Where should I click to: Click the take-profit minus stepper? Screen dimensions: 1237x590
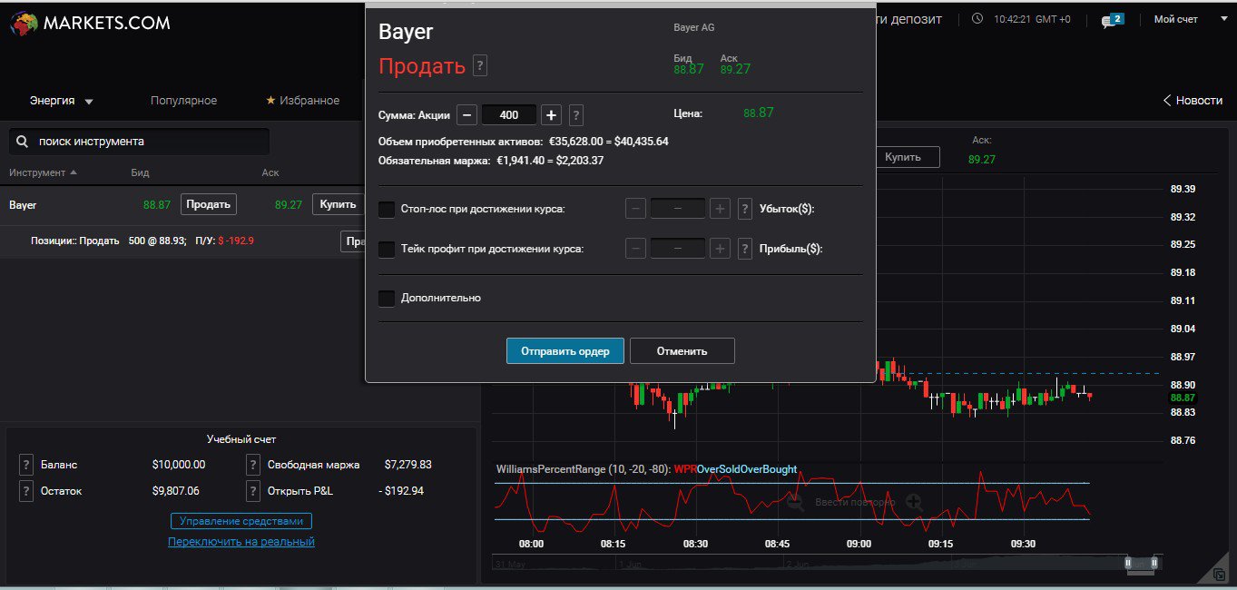pyautogui.click(x=635, y=248)
